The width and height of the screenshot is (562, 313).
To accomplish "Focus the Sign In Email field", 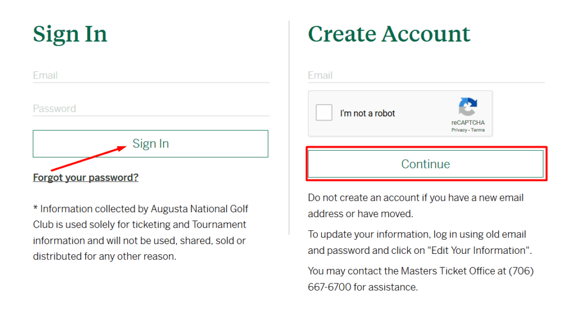I will tap(151, 75).
